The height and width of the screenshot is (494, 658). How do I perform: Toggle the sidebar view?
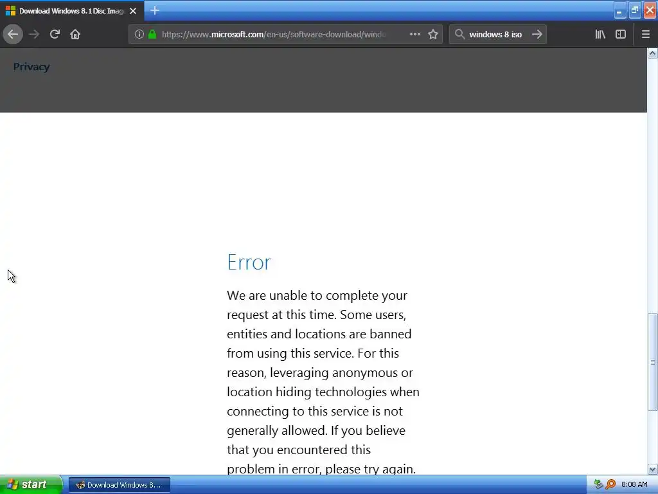coord(621,34)
